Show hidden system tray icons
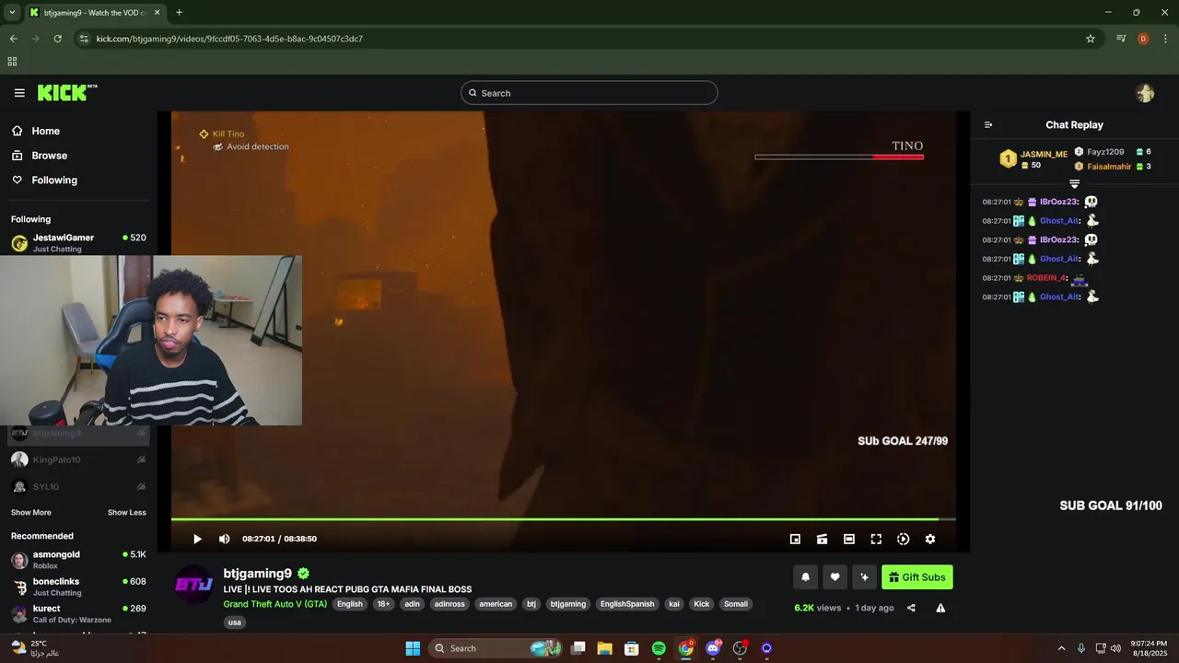This screenshot has width=1179, height=663. [1061, 648]
